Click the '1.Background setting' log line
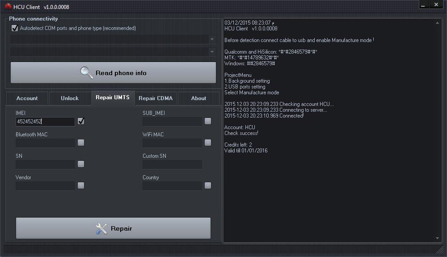The image size is (447, 257). (247, 81)
